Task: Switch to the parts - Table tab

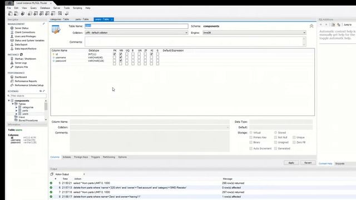Action: coord(82,19)
